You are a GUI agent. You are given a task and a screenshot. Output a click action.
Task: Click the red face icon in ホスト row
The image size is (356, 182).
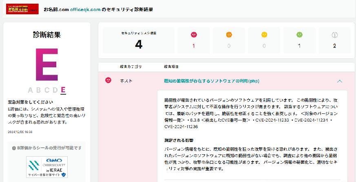point(108,80)
